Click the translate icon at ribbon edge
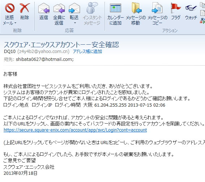Screen dimensions: 205x182 pyautogui.click(x=202, y=21)
